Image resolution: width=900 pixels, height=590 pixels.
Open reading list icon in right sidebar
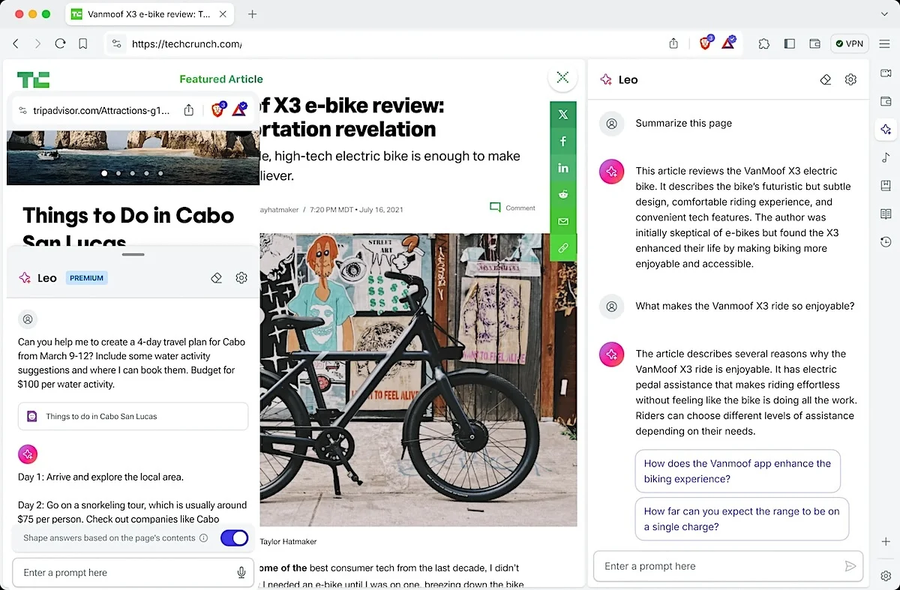click(x=886, y=214)
